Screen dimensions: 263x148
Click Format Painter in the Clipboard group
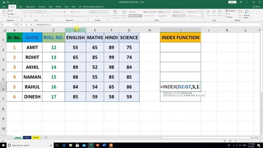(14, 17)
